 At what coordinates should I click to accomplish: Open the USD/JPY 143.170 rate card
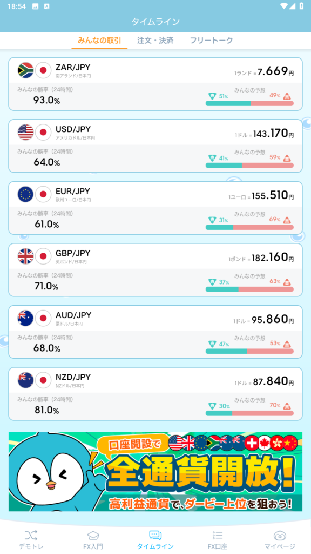155,146
